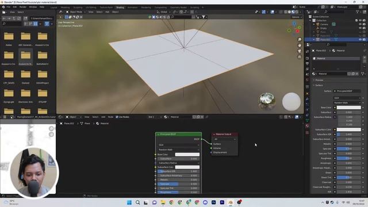Open the Render menu

point(23,7)
